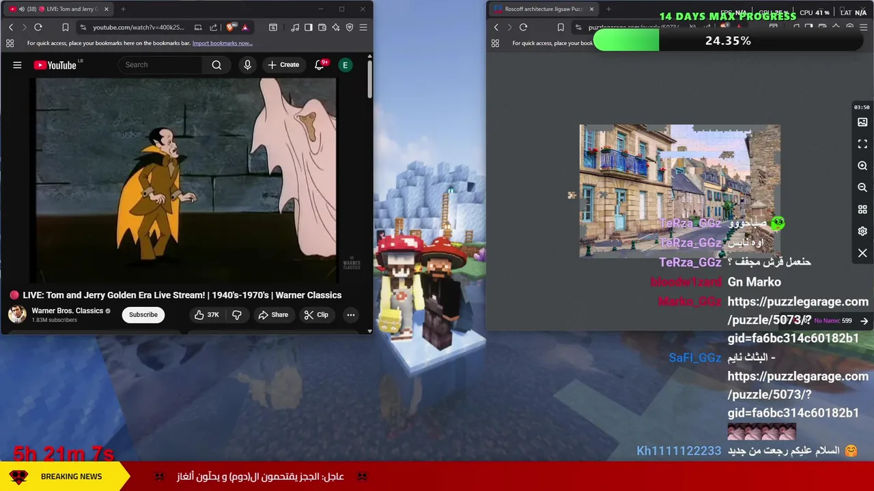Click the Tom and Jerry video player

tap(186, 180)
